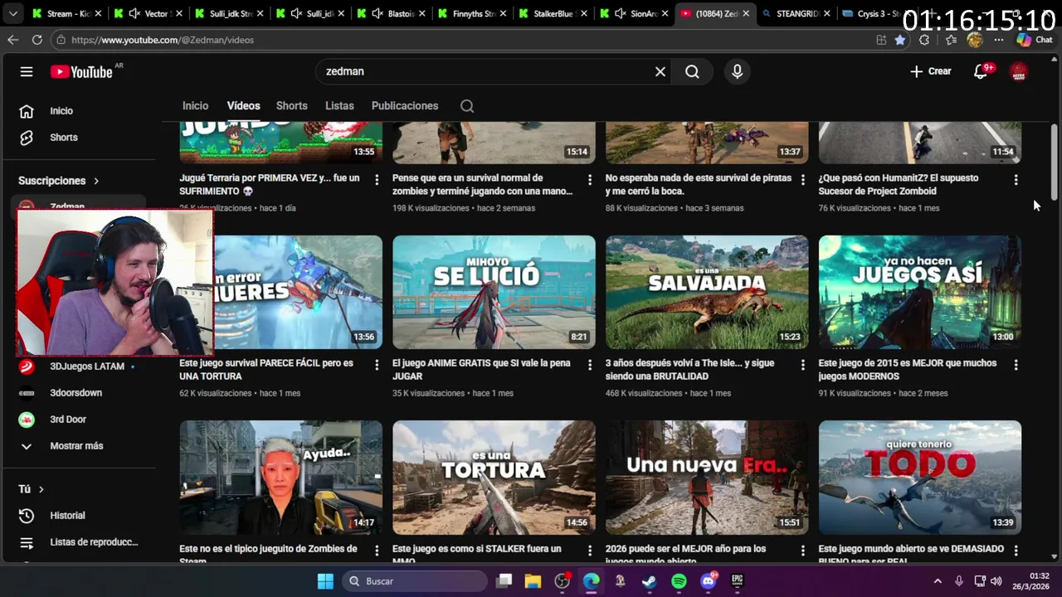
Task: Open title 3 años después volví a The Isle
Action: point(690,370)
